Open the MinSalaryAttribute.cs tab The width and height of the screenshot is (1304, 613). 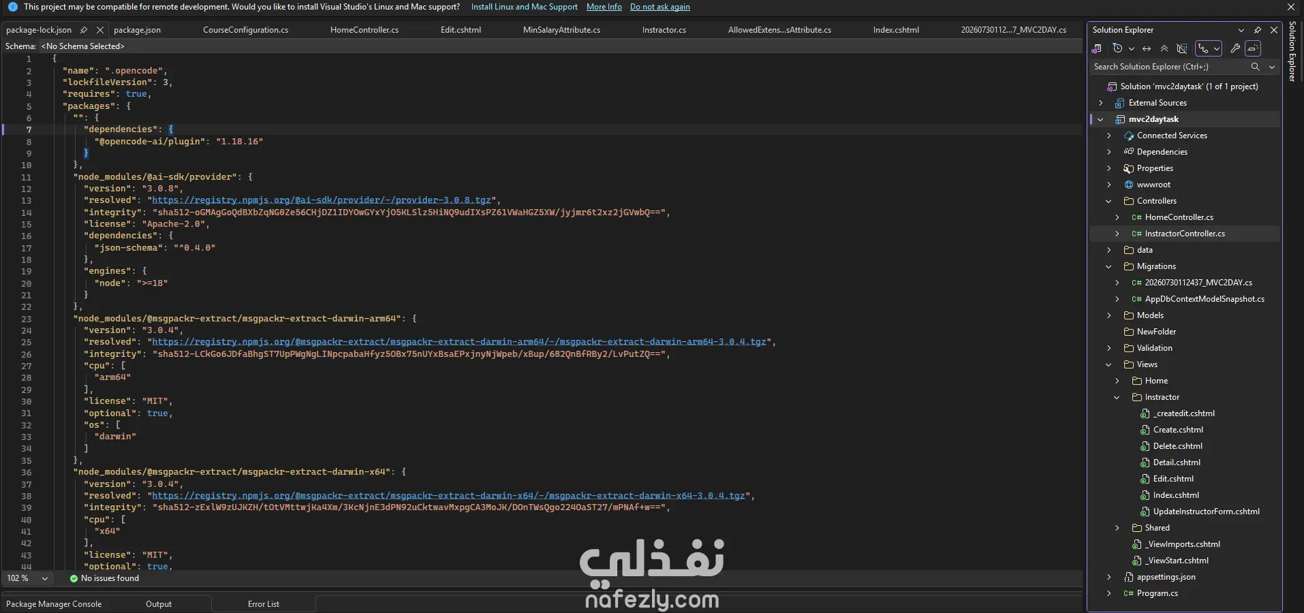coord(562,30)
